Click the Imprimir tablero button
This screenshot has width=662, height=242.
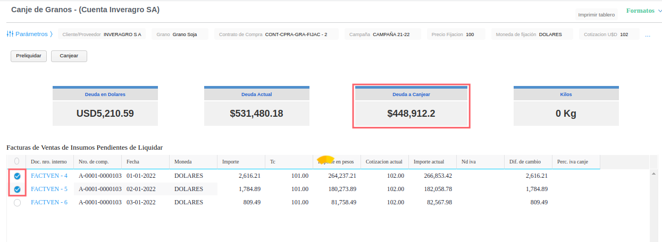click(x=596, y=15)
